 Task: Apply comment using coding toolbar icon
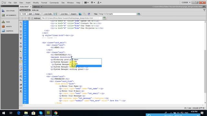pyautogui.click(x=21, y=66)
